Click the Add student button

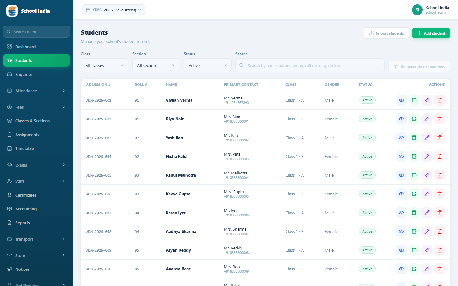tap(431, 33)
